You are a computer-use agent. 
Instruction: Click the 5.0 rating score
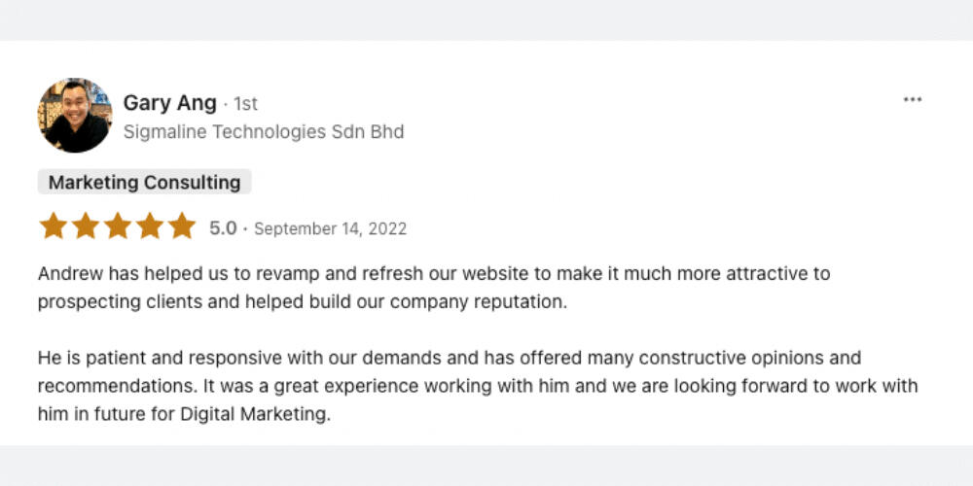[x=223, y=228]
